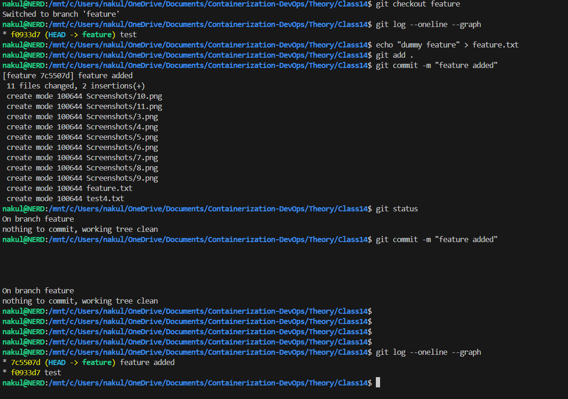Click the first git log --oneline --graph command
The height and width of the screenshot is (399, 568).
pos(429,25)
